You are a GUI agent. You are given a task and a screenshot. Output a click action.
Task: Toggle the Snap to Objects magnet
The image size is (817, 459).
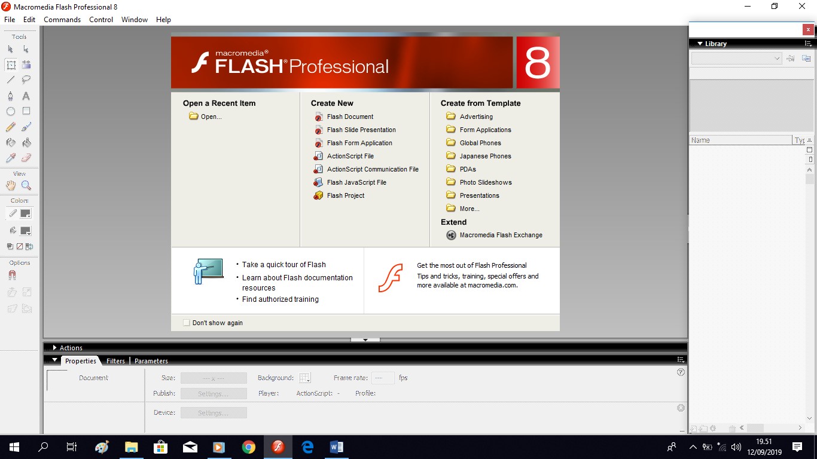(11, 276)
